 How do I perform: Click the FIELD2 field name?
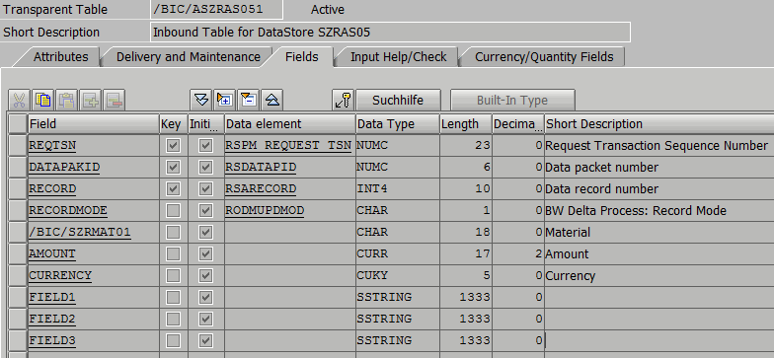52,320
